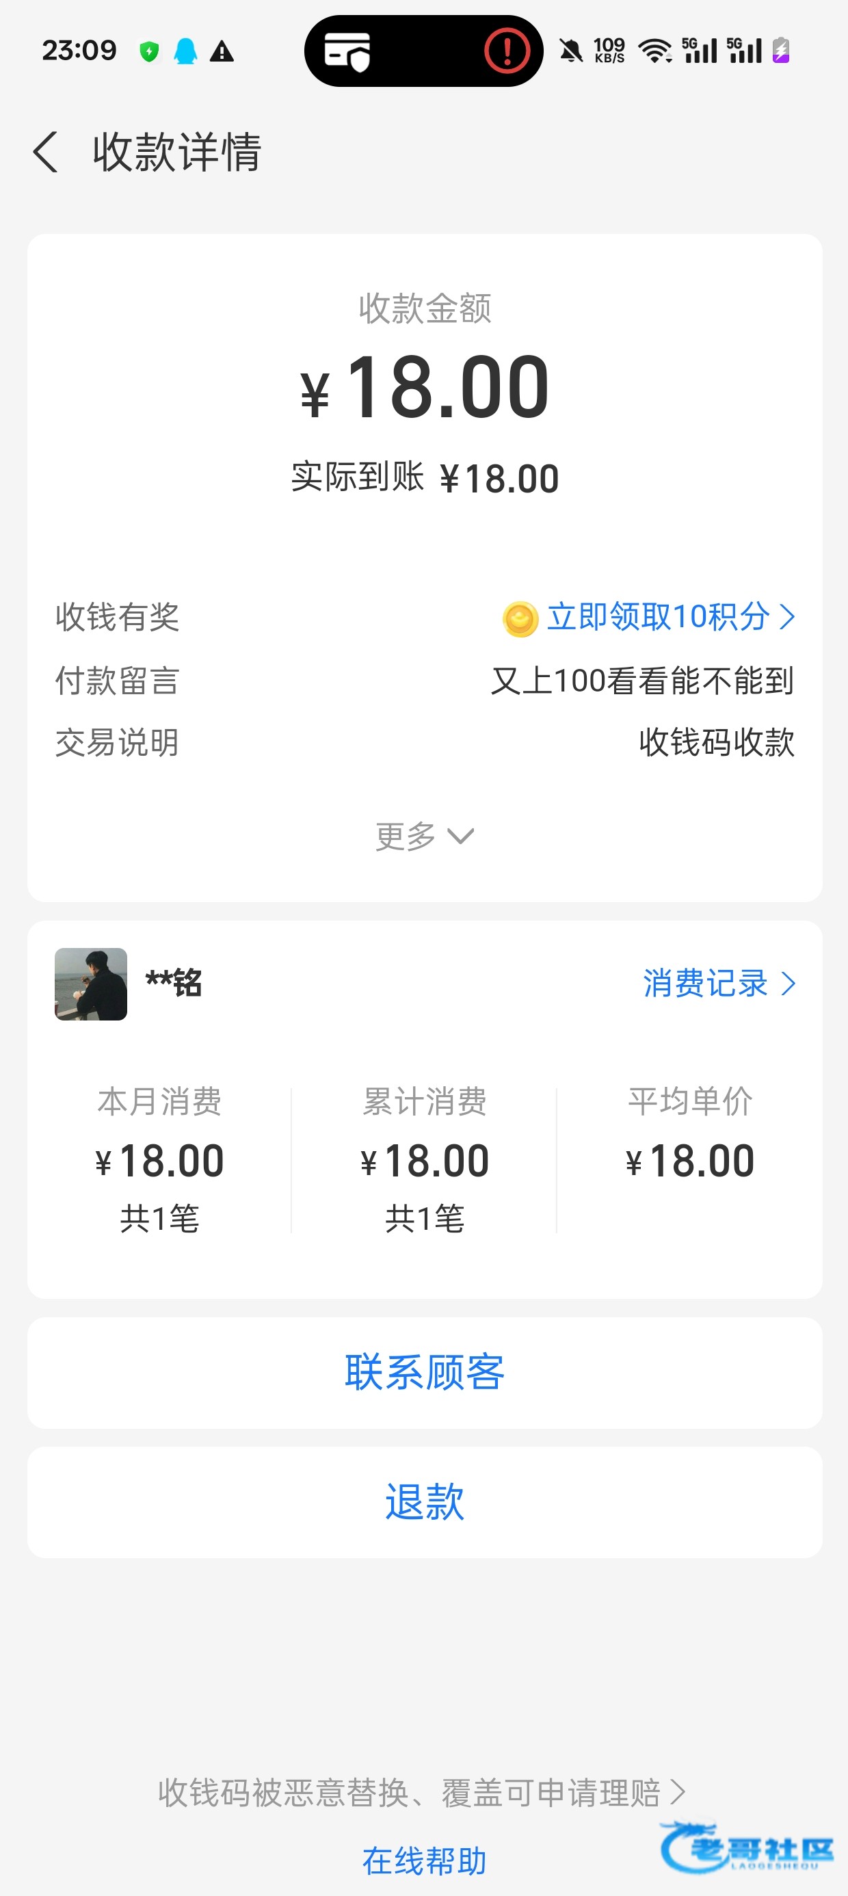This screenshot has height=1896, width=848.
Task: Tap the warning triangle status icon
Action: tap(222, 51)
